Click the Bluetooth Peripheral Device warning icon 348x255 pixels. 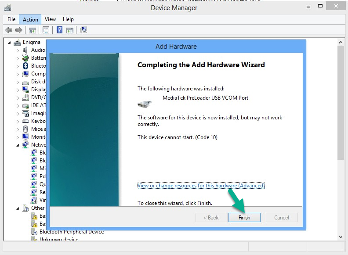pyautogui.click(x=34, y=232)
